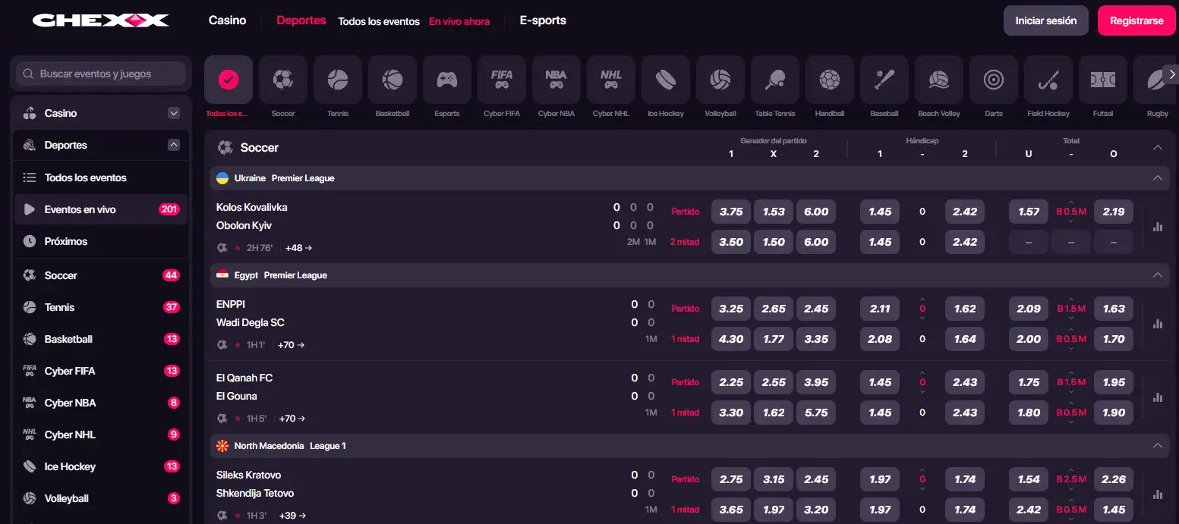Select the Tennis sport icon in carousel
Viewport: 1179px width, 524px height.
[x=338, y=80]
